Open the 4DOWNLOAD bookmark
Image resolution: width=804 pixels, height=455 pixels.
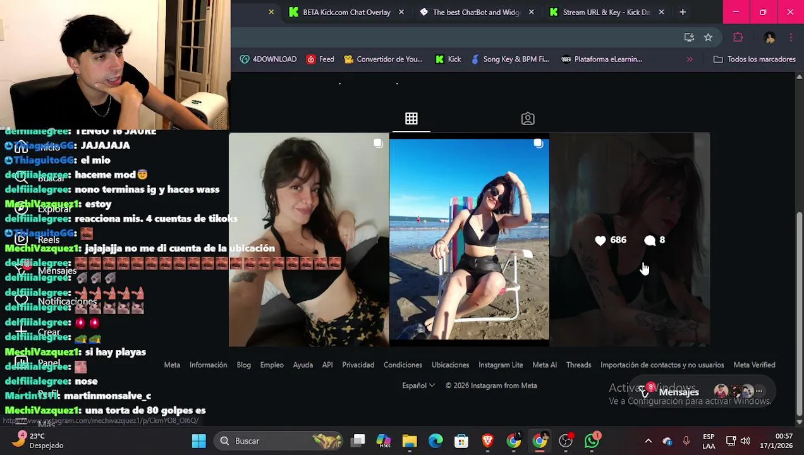(268, 59)
